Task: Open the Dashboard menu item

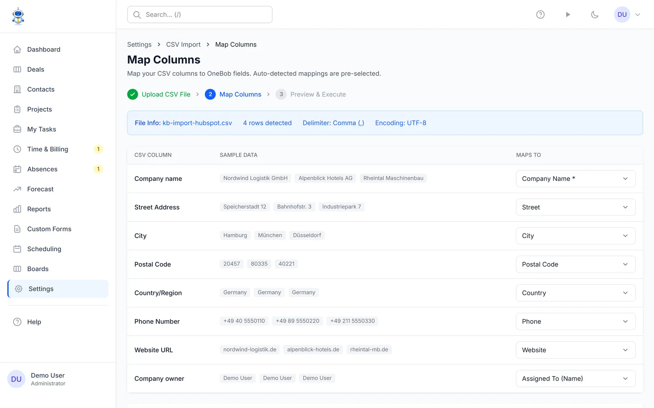Action: pyautogui.click(x=58, y=49)
